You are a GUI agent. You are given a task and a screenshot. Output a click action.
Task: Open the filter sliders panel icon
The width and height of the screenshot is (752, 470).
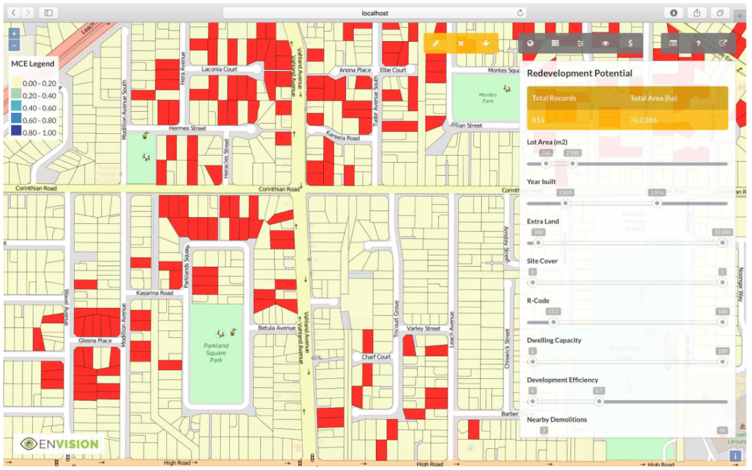click(x=580, y=43)
